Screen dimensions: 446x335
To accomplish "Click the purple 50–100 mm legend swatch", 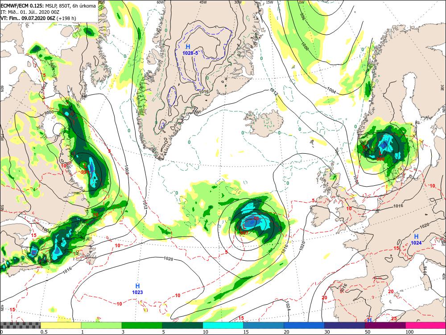I will 385,325.
